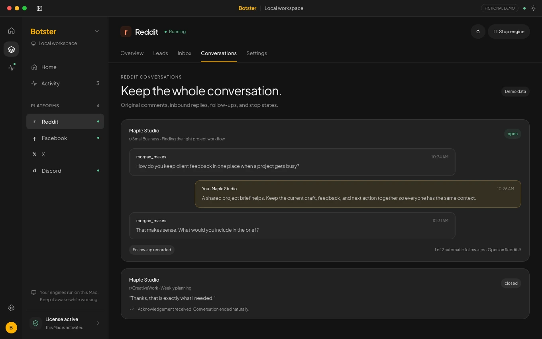The width and height of the screenshot is (542, 339).
Task: Click the FICTIONAL DEMO badge
Action: click(500, 8)
